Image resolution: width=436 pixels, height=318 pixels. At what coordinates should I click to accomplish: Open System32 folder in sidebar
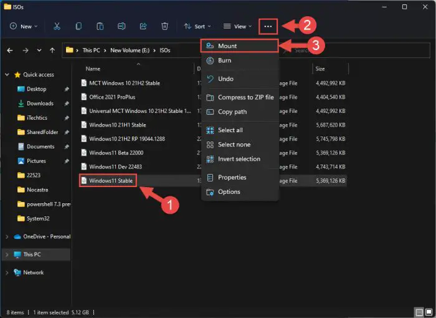34,219
